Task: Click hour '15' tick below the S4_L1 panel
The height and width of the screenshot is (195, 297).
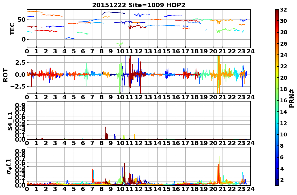Action: pyautogui.click(x=167, y=143)
